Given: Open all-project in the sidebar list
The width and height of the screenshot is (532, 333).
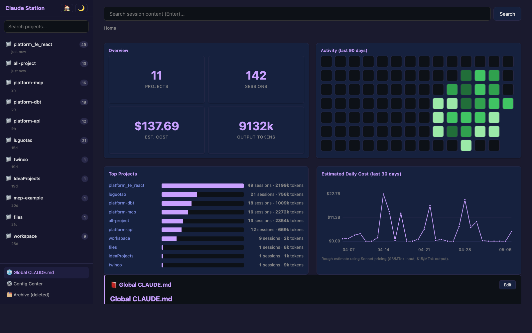Looking at the screenshot, I should click(46, 67).
